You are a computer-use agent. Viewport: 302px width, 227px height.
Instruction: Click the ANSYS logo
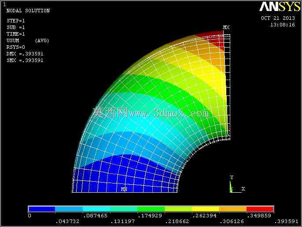click(x=280, y=7)
